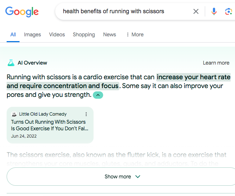Viewport: 235px width, 196px height.
Task: Select the All results tab
Action: coord(13,35)
